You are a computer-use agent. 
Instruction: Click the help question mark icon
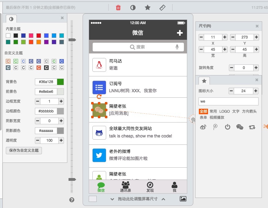point(72,200)
